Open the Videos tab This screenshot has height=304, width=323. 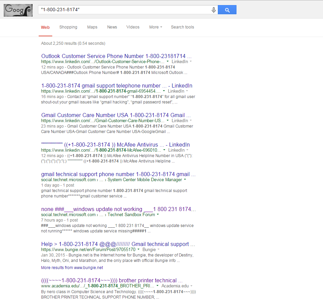point(133,27)
